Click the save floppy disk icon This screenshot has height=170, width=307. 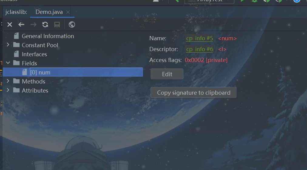click(57, 25)
